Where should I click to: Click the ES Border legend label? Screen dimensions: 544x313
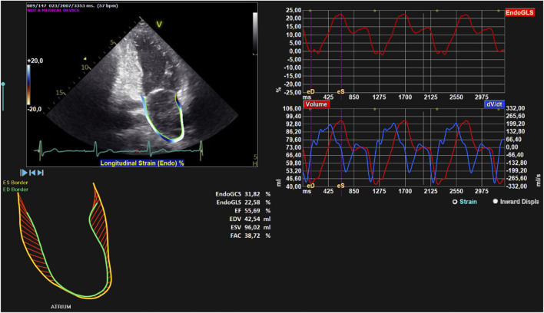[x=15, y=183]
